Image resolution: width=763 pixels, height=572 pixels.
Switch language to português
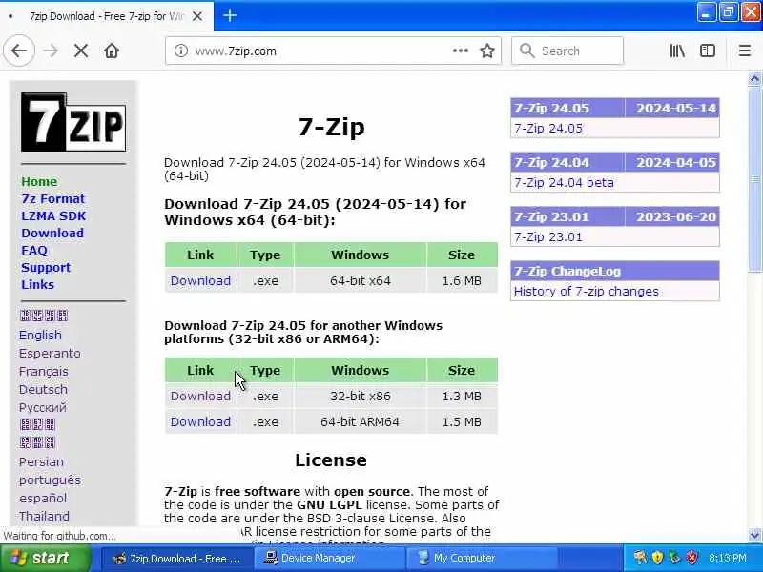coord(50,480)
